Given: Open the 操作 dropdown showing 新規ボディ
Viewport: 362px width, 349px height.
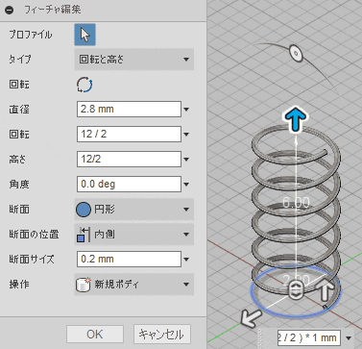Looking at the screenshot, I should (x=134, y=285).
